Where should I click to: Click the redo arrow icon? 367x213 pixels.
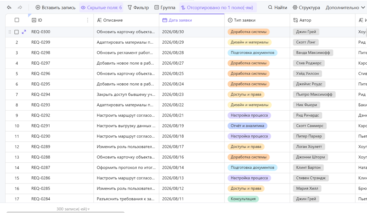tap(20, 8)
